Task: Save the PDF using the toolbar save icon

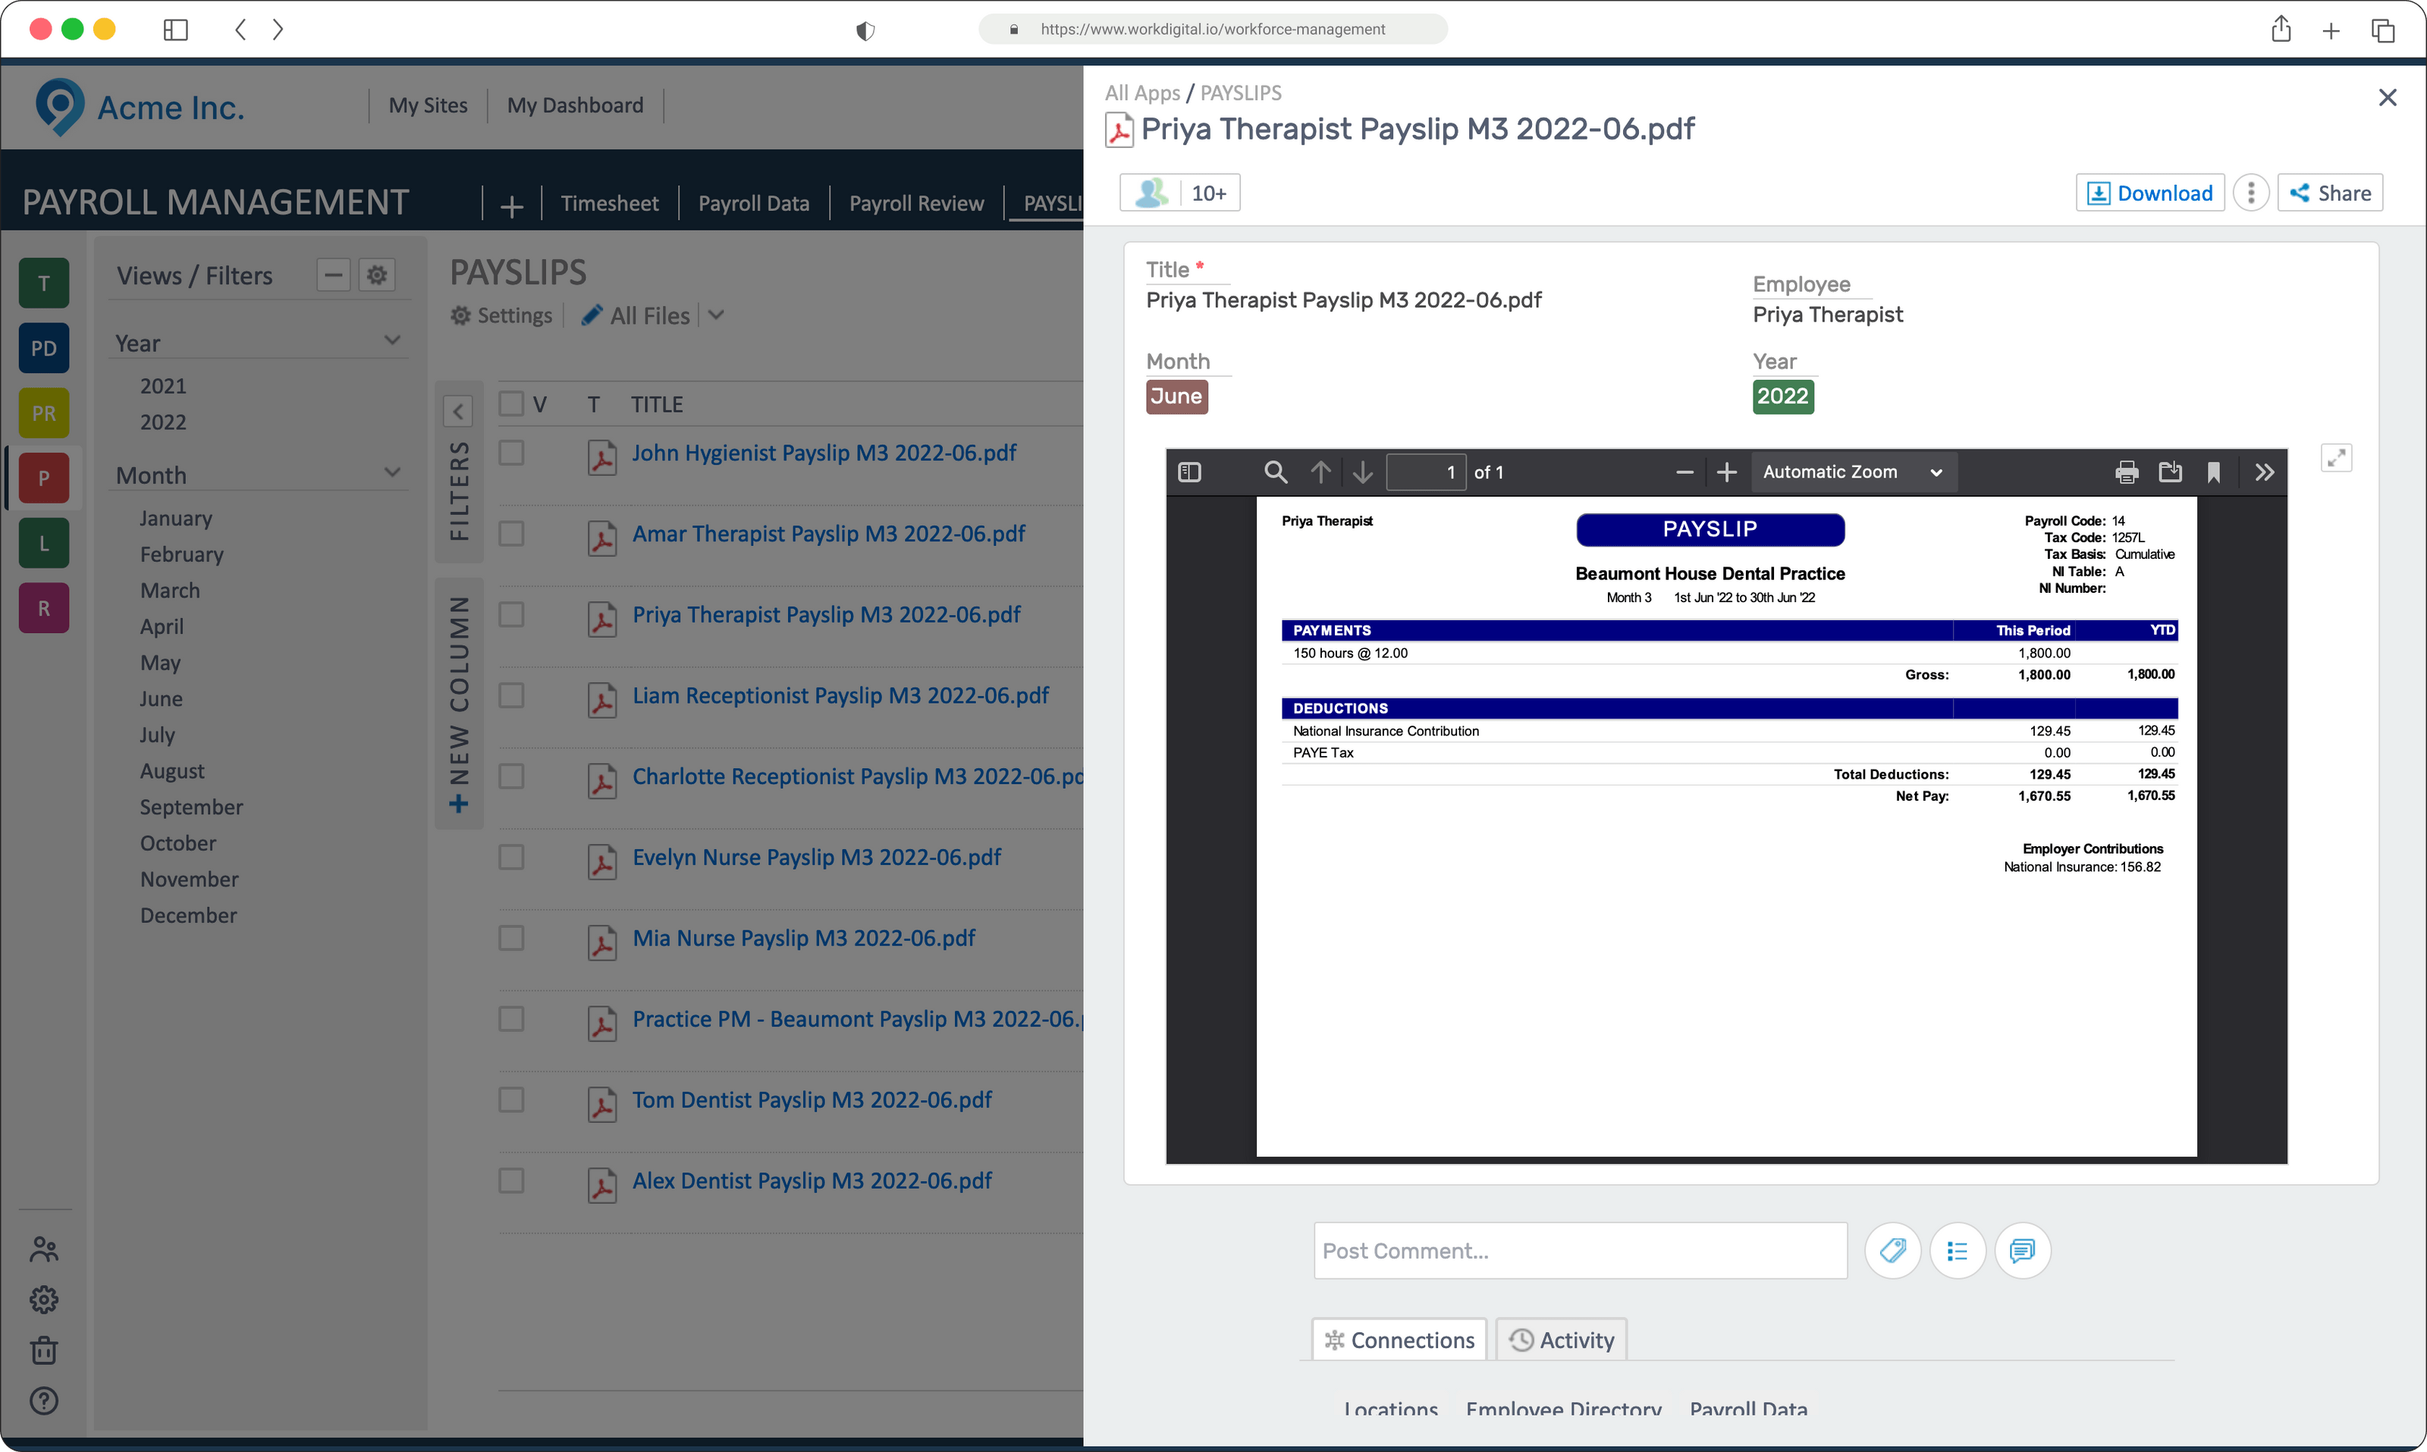Action: tap(2171, 472)
